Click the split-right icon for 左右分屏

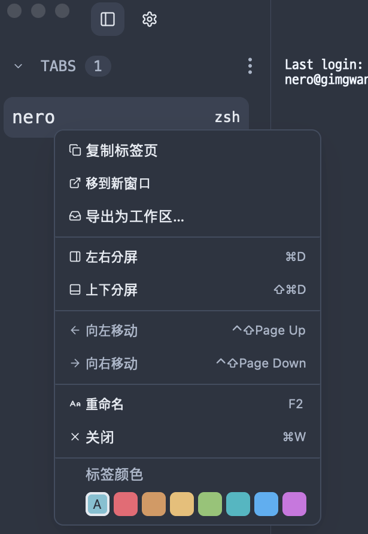[x=75, y=257]
